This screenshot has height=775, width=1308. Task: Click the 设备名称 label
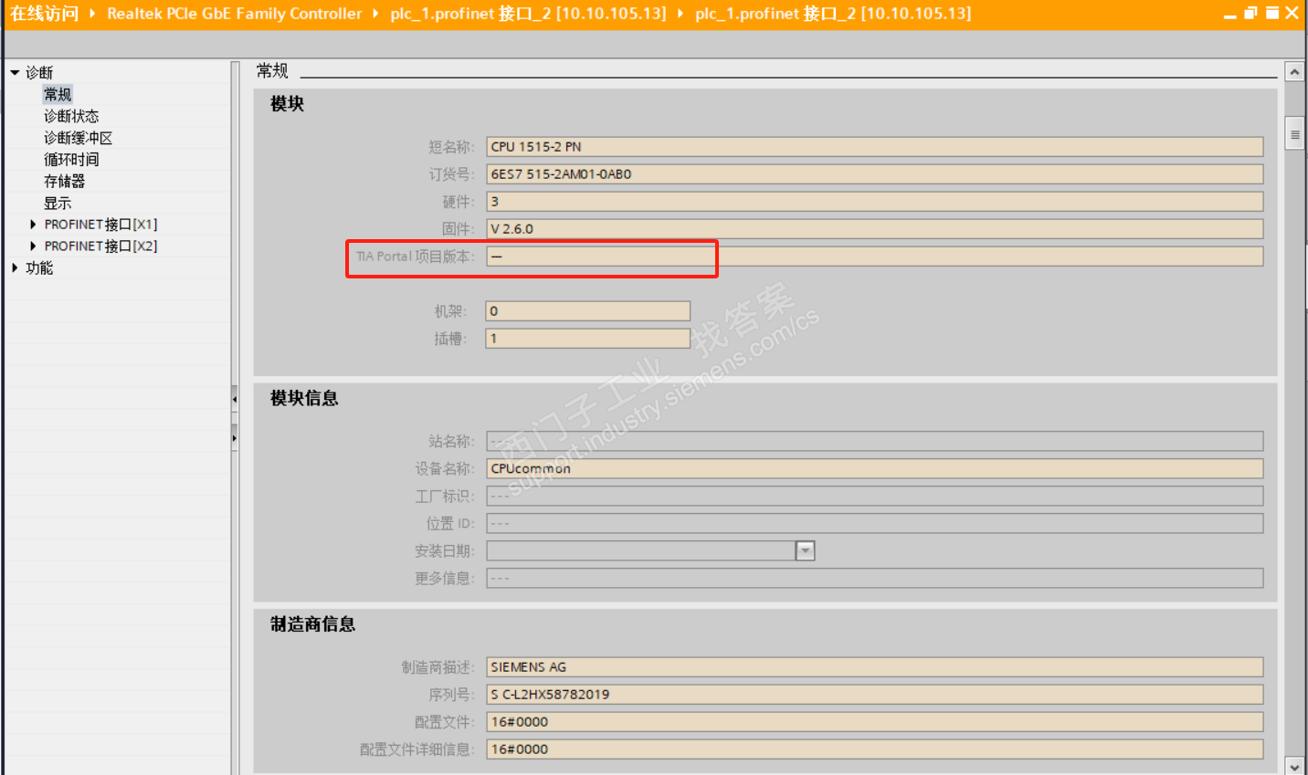tap(445, 469)
